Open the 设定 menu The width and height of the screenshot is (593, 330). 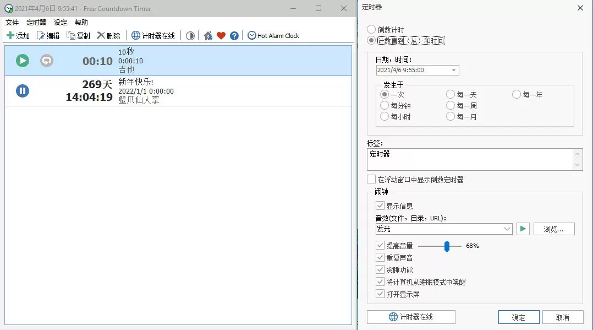tap(61, 23)
